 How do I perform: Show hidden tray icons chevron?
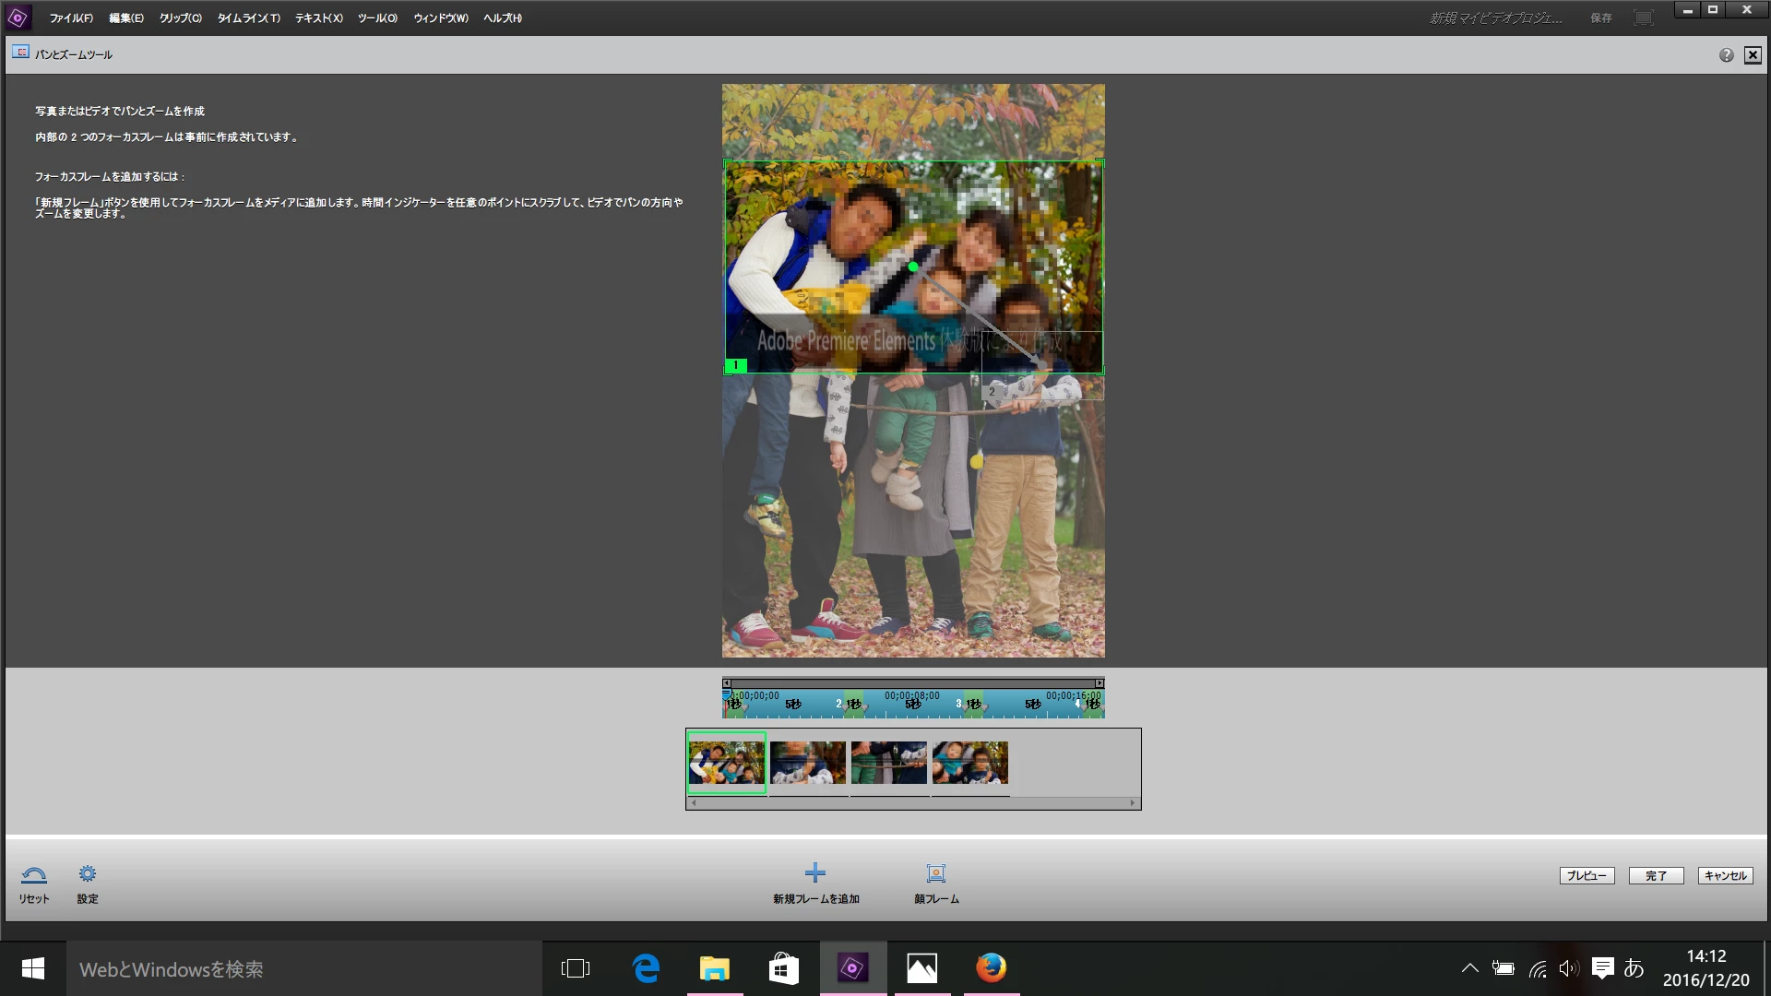1469,968
